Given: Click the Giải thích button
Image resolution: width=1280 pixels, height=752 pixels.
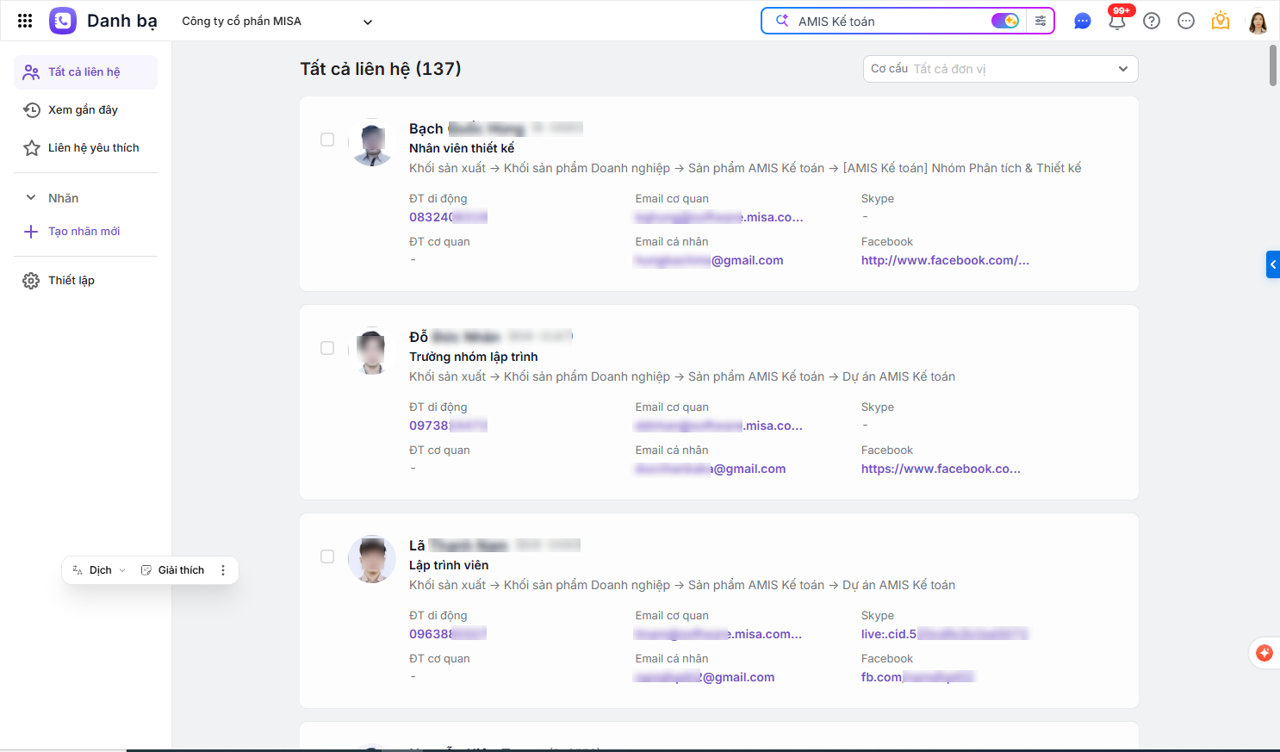Looking at the screenshot, I should click(x=172, y=570).
